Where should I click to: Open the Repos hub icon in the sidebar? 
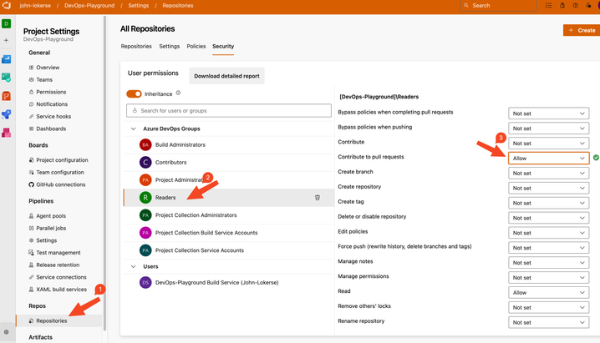6,96
